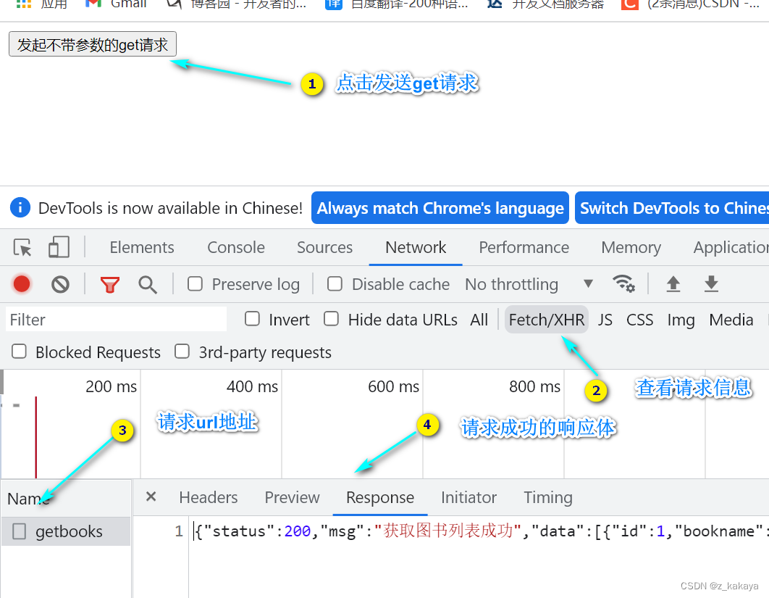Open the Gmail bookmark
This screenshot has width=769, height=598.
pos(117,4)
